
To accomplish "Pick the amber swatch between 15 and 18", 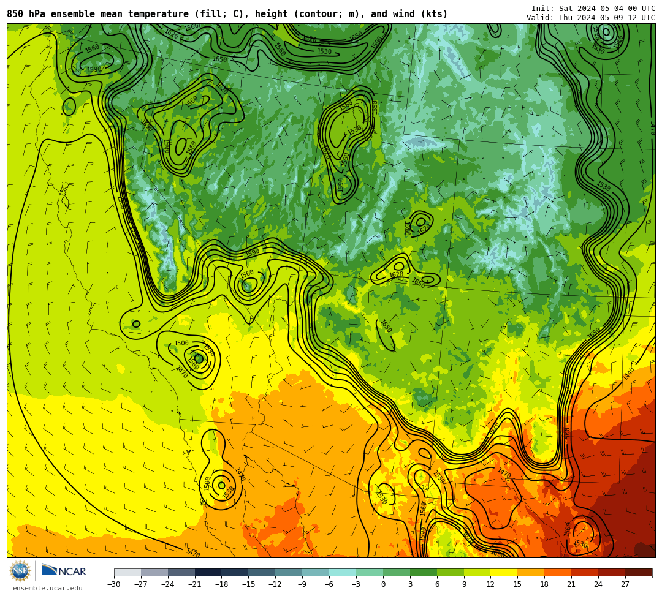I will click(531, 572).
